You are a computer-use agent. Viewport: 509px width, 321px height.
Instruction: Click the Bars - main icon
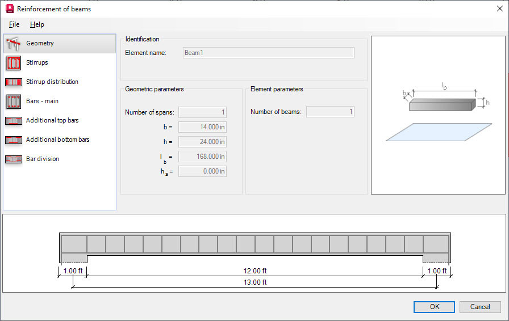[x=14, y=102]
